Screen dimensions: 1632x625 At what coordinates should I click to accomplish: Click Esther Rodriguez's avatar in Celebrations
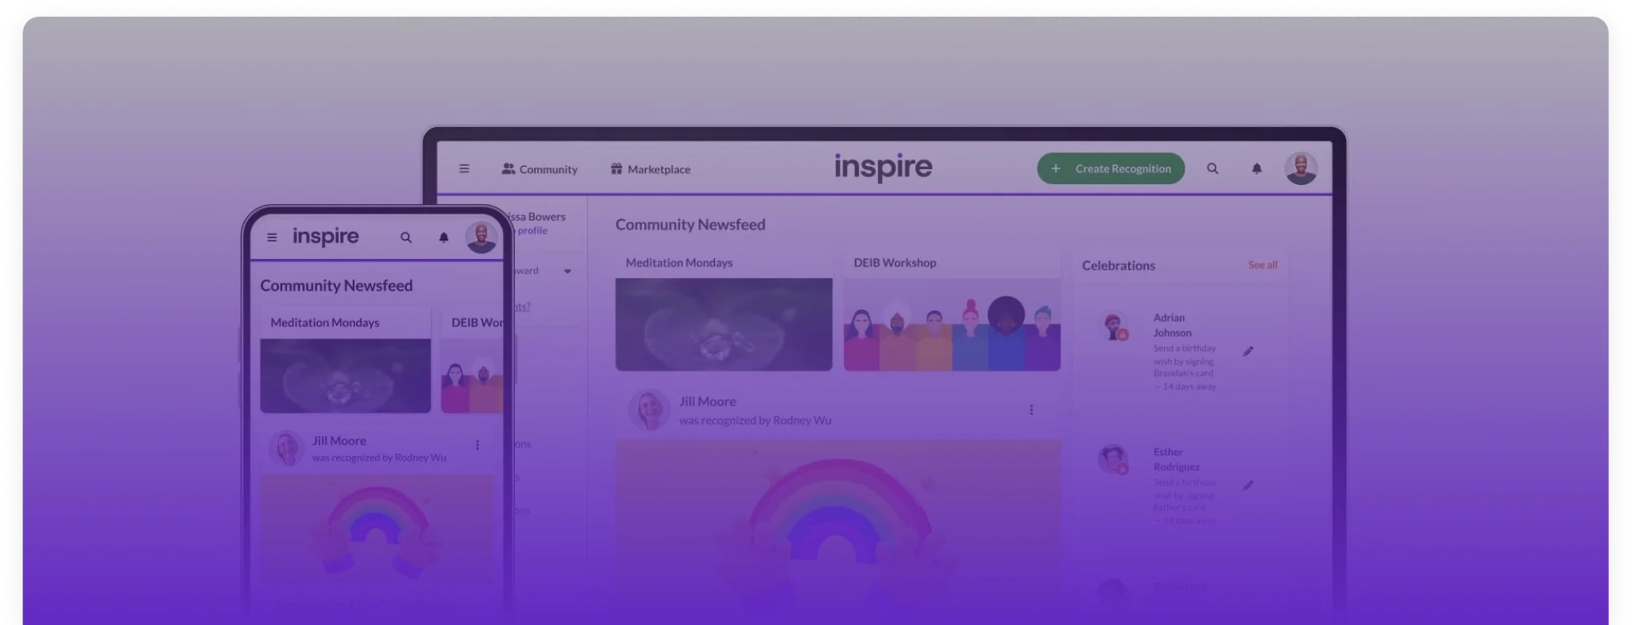pos(1113,459)
